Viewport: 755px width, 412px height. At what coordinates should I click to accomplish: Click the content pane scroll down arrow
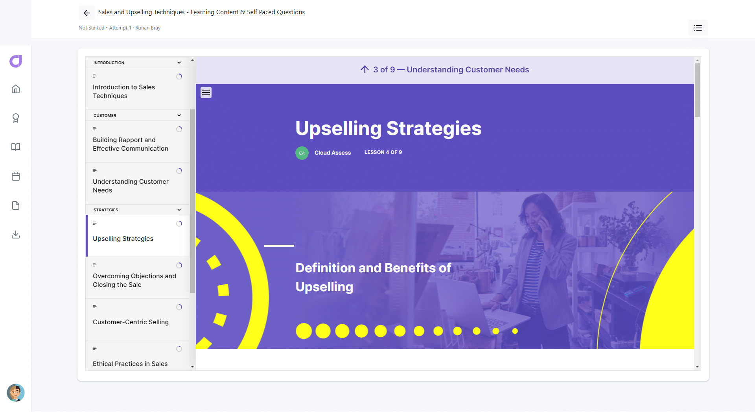[x=697, y=367]
